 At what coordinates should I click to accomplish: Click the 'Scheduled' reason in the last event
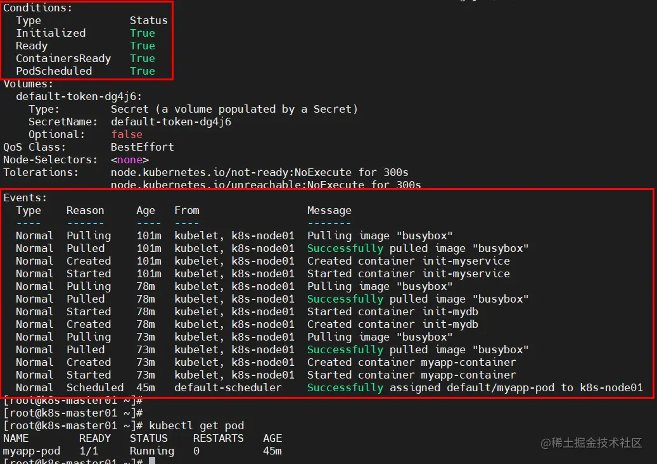[x=94, y=387]
